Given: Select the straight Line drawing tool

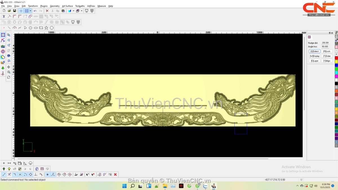Looking at the screenshot, I should point(9,28).
